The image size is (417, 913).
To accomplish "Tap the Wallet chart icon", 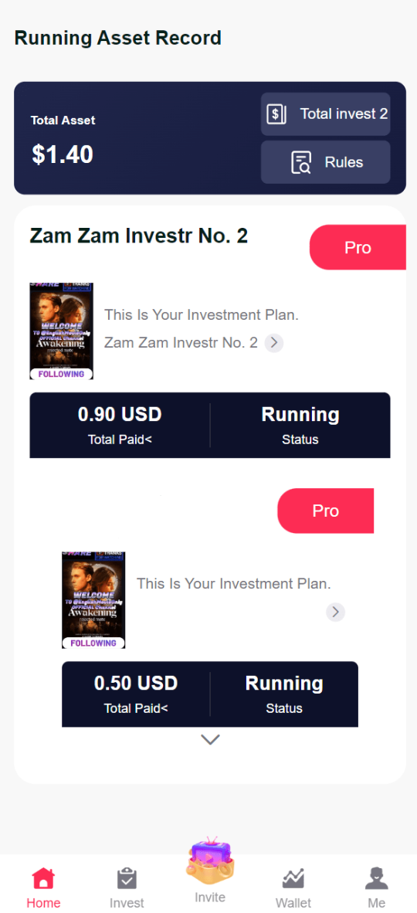I will pos(293,878).
